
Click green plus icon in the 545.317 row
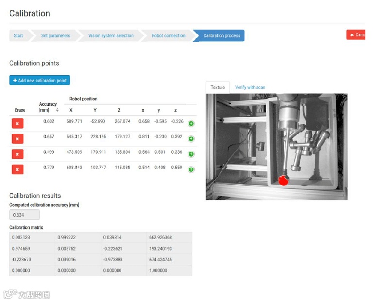191,139
